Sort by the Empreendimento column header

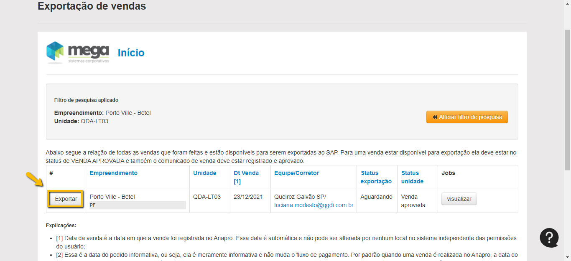(x=113, y=173)
